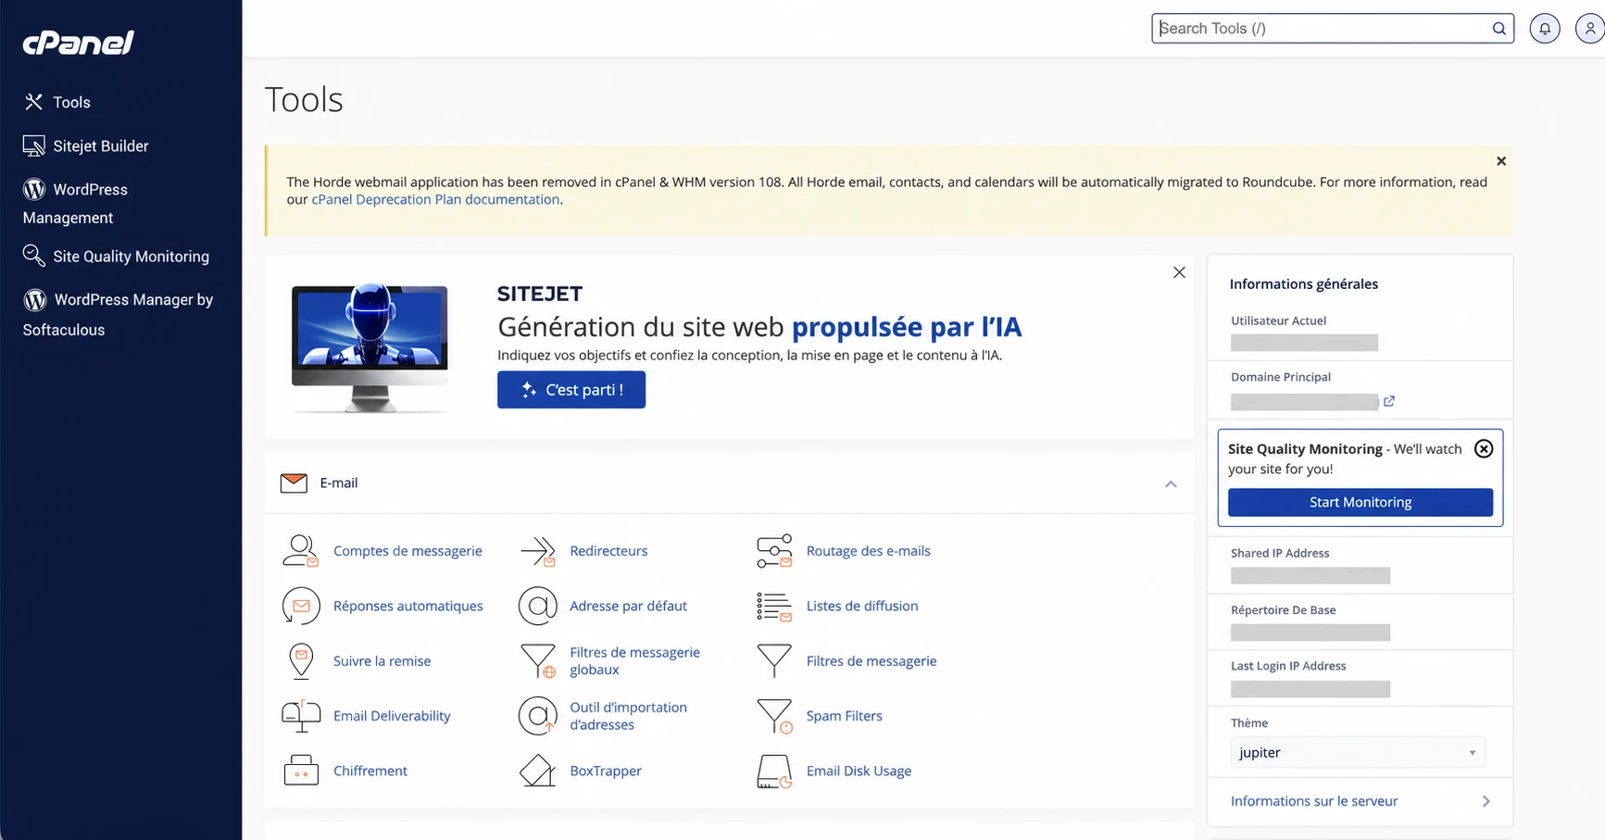Click the Sitejet robot monitor image
This screenshot has width=1605, height=840.
(x=370, y=347)
